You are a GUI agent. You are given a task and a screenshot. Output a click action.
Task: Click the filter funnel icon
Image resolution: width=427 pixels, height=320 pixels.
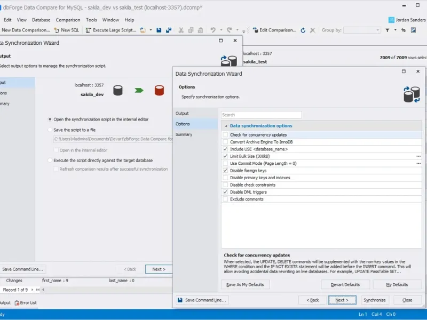pos(388,30)
